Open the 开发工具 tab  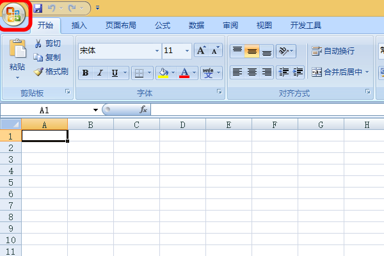tap(306, 25)
